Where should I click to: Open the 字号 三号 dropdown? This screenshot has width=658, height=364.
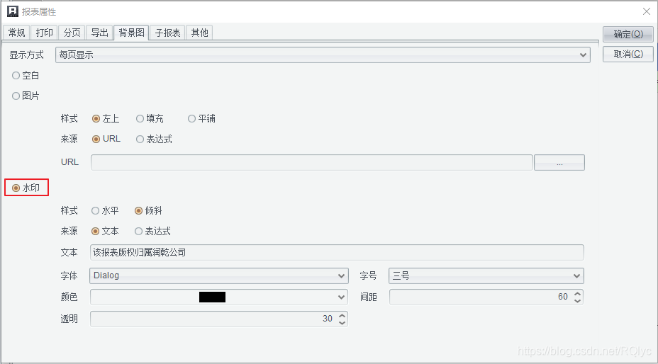486,276
